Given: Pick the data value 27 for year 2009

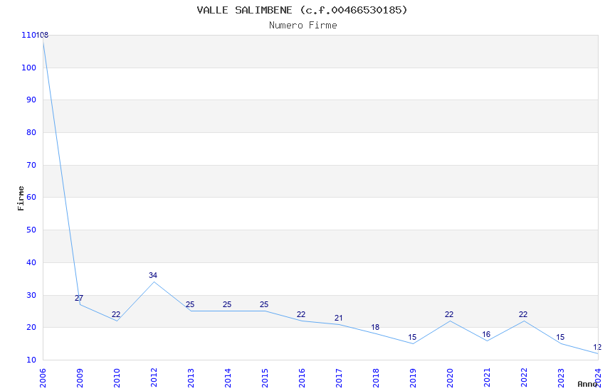Looking at the screenshot, I should point(79,298).
